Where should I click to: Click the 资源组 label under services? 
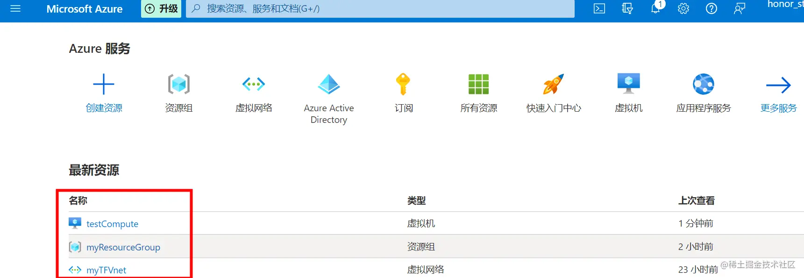(179, 108)
